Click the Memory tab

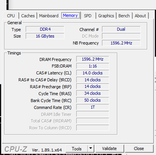click(71, 15)
